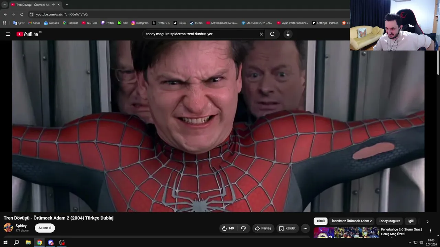Open the YouTube bookmark in bookmarks bar
The width and height of the screenshot is (440, 247).
pos(89,23)
